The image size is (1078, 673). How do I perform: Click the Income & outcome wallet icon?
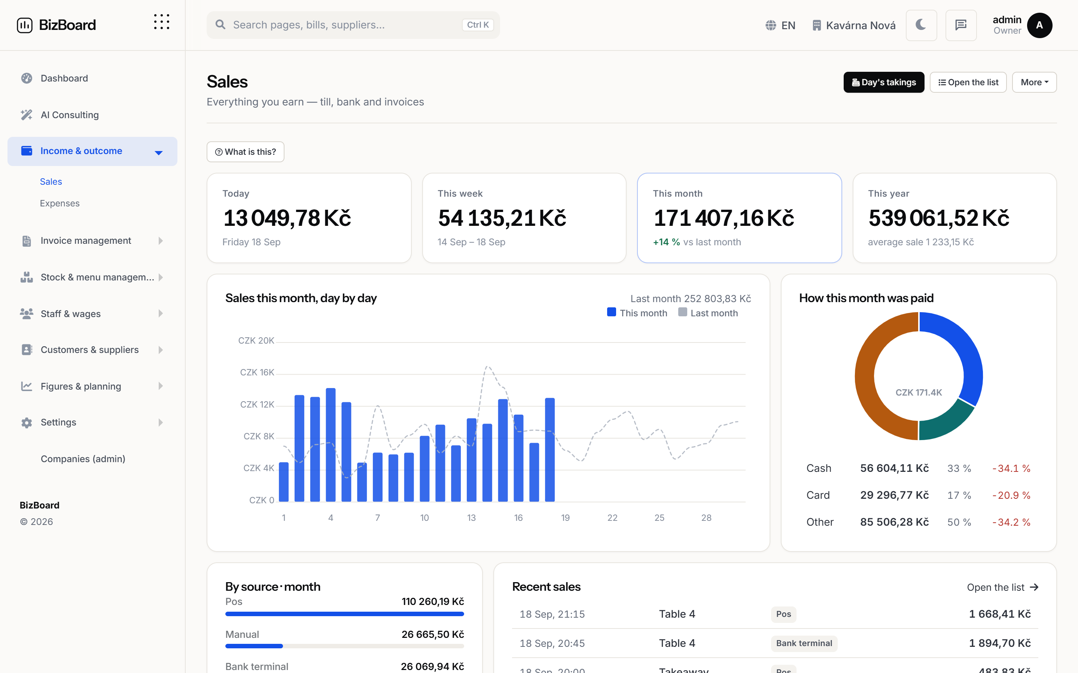(x=27, y=151)
